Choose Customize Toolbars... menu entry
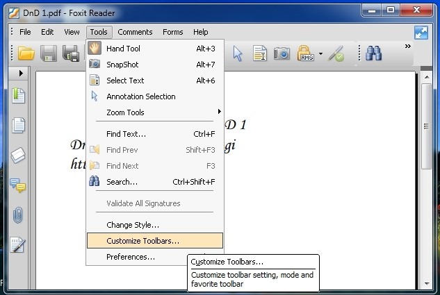This screenshot has height=295, width=440. [x=155, y=241]
